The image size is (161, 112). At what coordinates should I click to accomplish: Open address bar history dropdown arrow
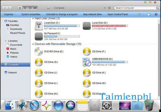coord(105,8)
